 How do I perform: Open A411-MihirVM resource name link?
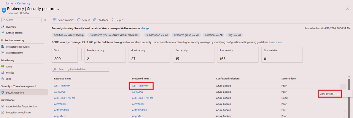click(62, 86)
